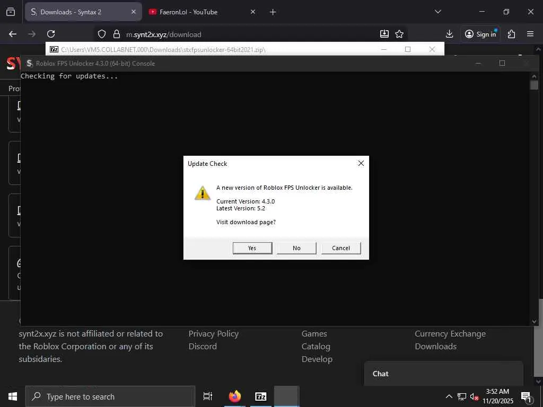Click Cancel in the Update Check dialog
This screenshot has width=543, height=407.
click(x=341, y=248)
